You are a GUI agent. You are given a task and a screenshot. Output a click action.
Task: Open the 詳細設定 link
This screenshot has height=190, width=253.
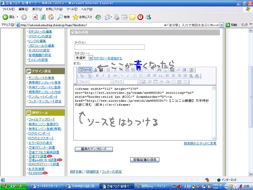92,172
